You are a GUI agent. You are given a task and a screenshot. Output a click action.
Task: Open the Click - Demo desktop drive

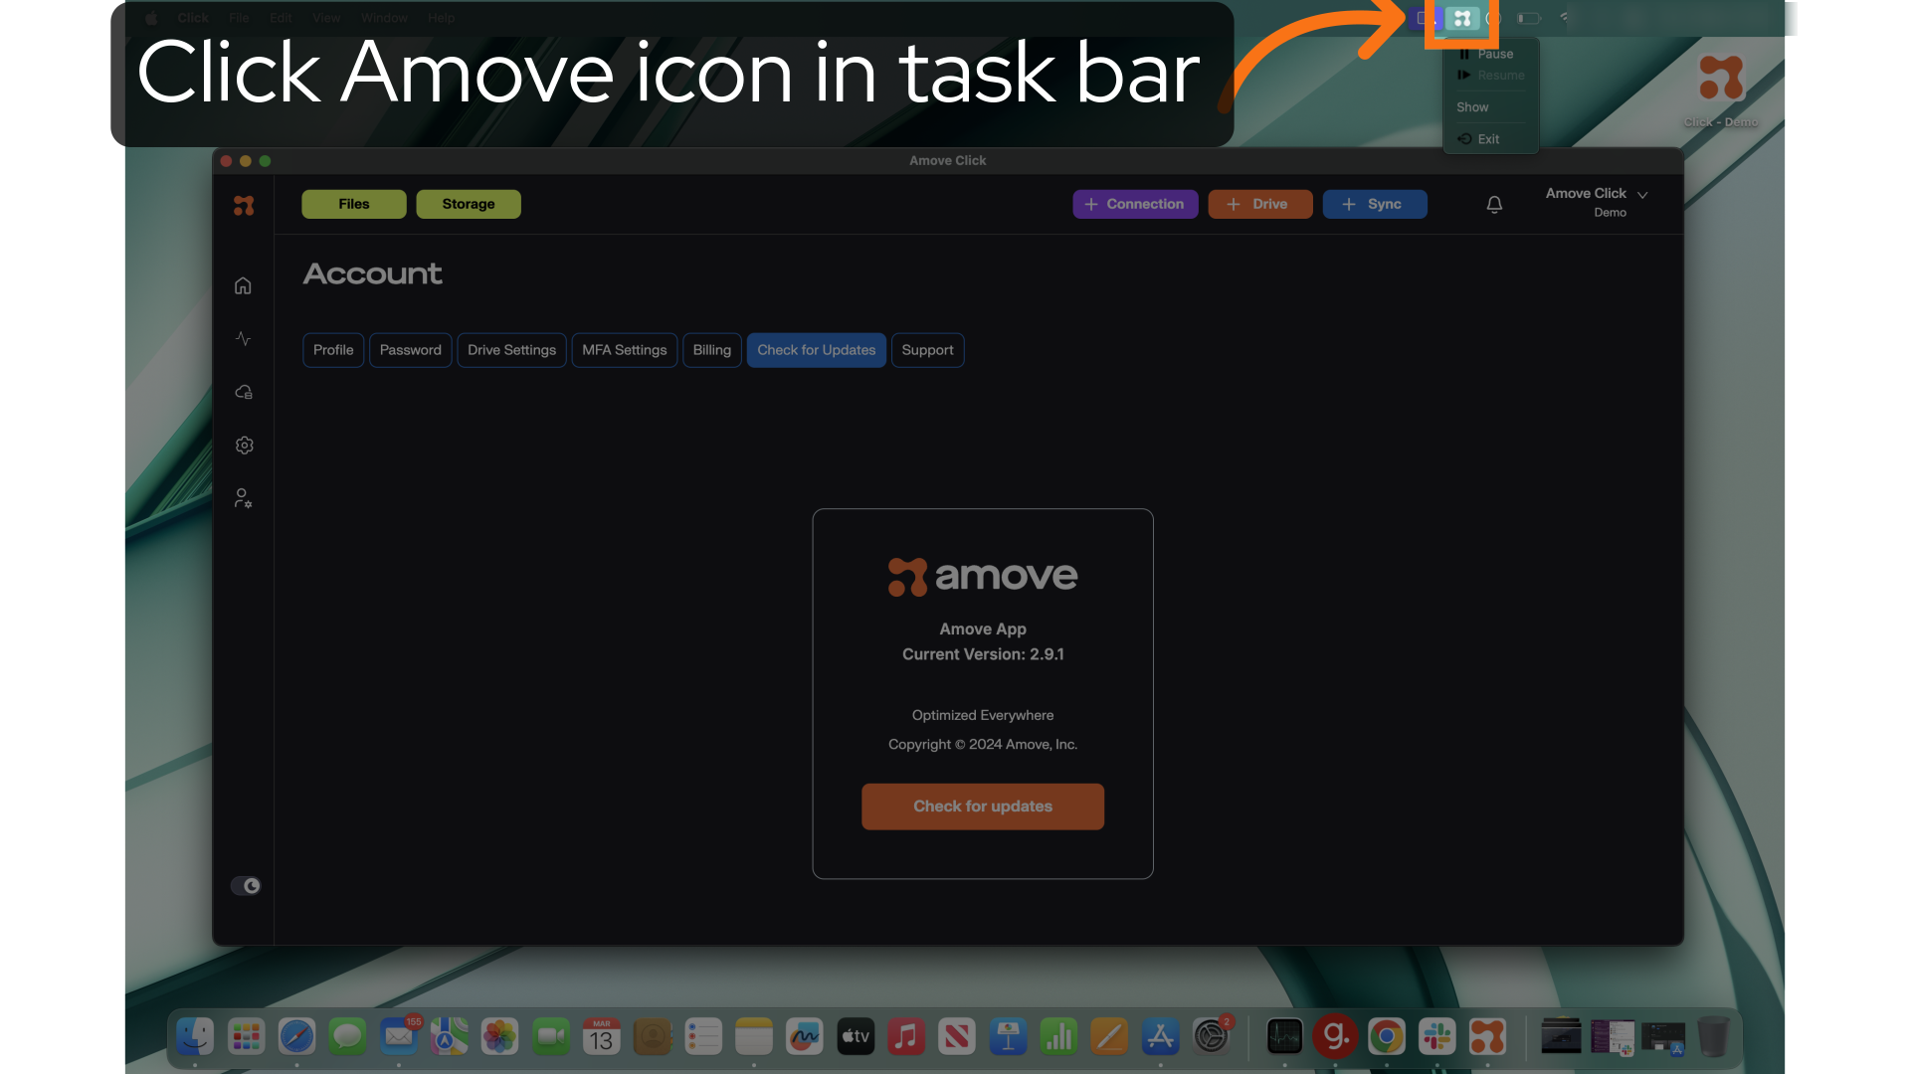point(1721,89)
